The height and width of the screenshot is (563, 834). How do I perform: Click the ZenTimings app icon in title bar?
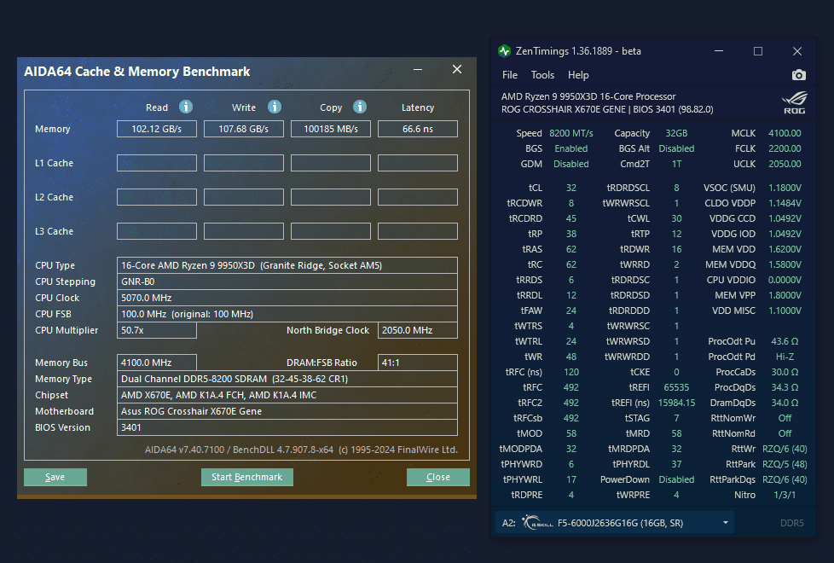[x=504, y=51]
